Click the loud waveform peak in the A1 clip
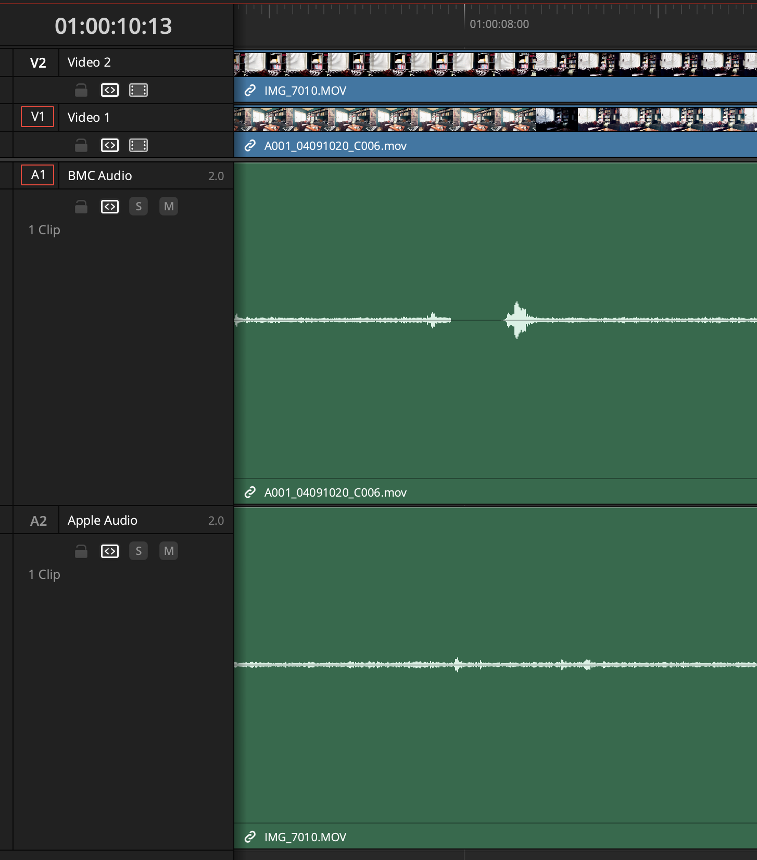 (517, 320)
